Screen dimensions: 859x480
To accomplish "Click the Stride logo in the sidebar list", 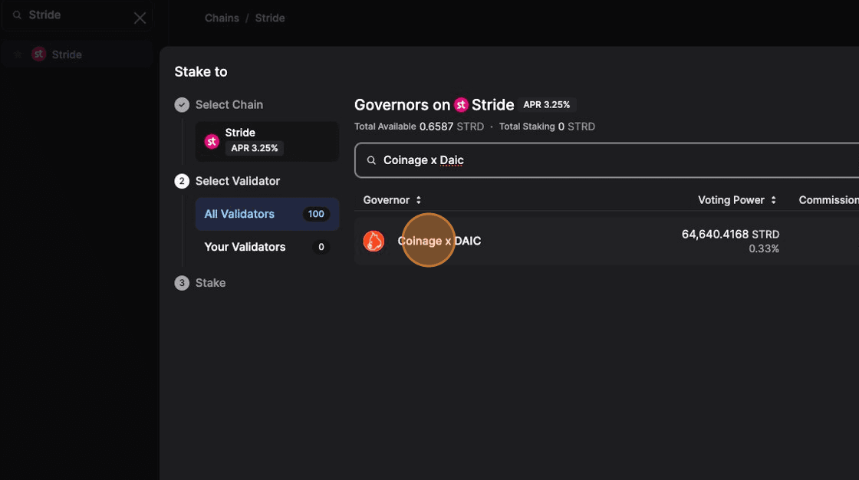I will point(39,54).
